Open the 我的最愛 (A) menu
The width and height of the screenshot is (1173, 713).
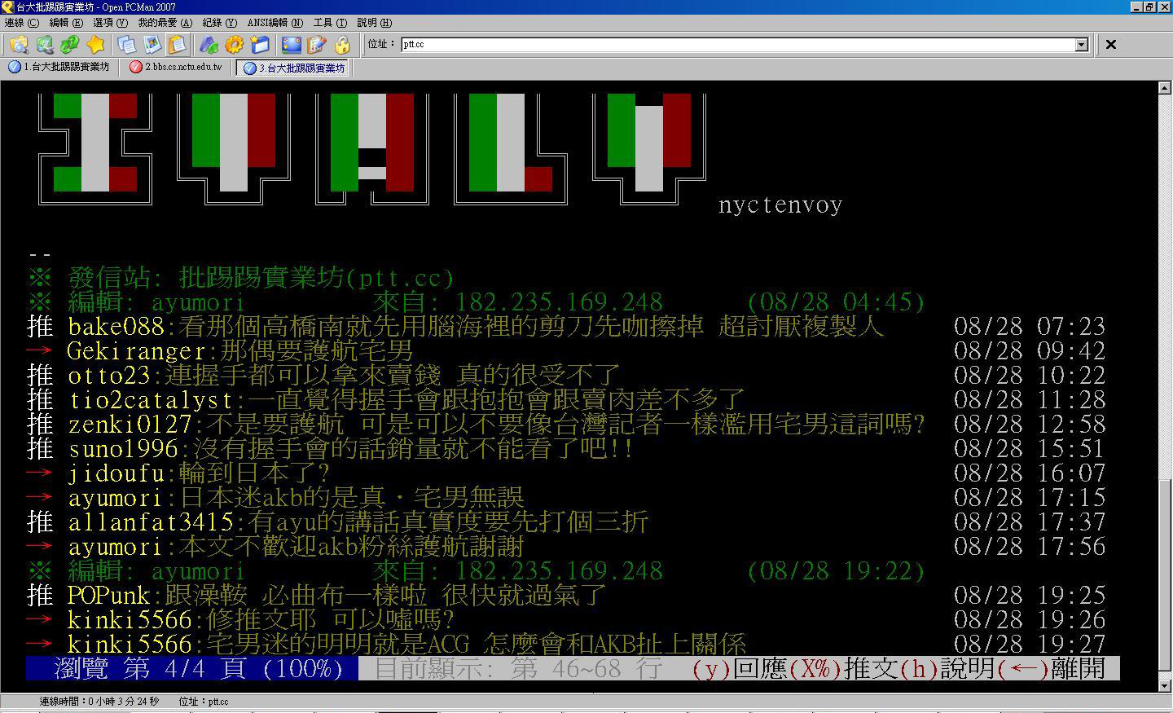(x=165, y=23)
